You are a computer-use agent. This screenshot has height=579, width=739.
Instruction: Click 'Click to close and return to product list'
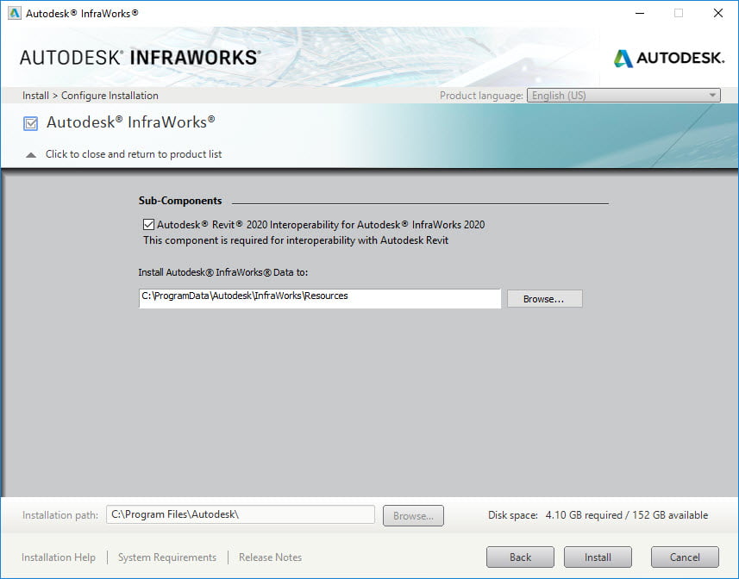coord(134,154)
